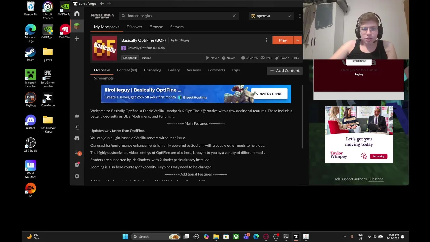Open the opertiva profile dropdown

(x=271, y=16)
